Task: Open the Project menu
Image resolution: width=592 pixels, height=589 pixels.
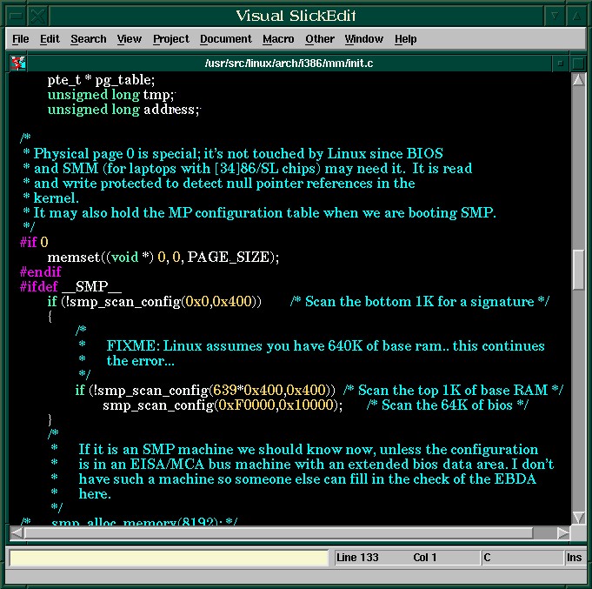Action: [x=171, y=39]
